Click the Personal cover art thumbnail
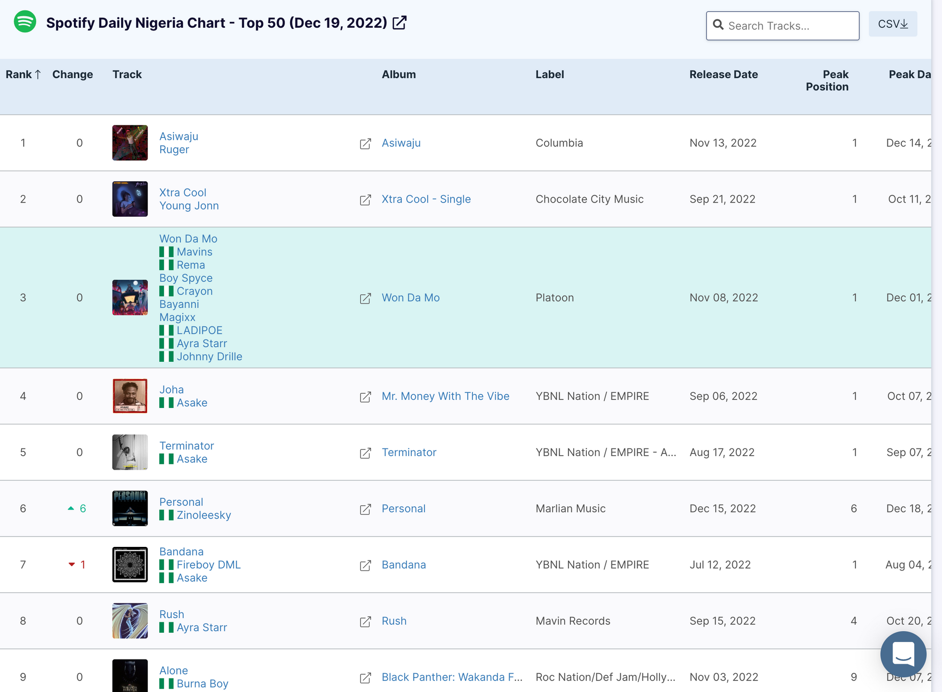942x692 pixels. [130, 508]
